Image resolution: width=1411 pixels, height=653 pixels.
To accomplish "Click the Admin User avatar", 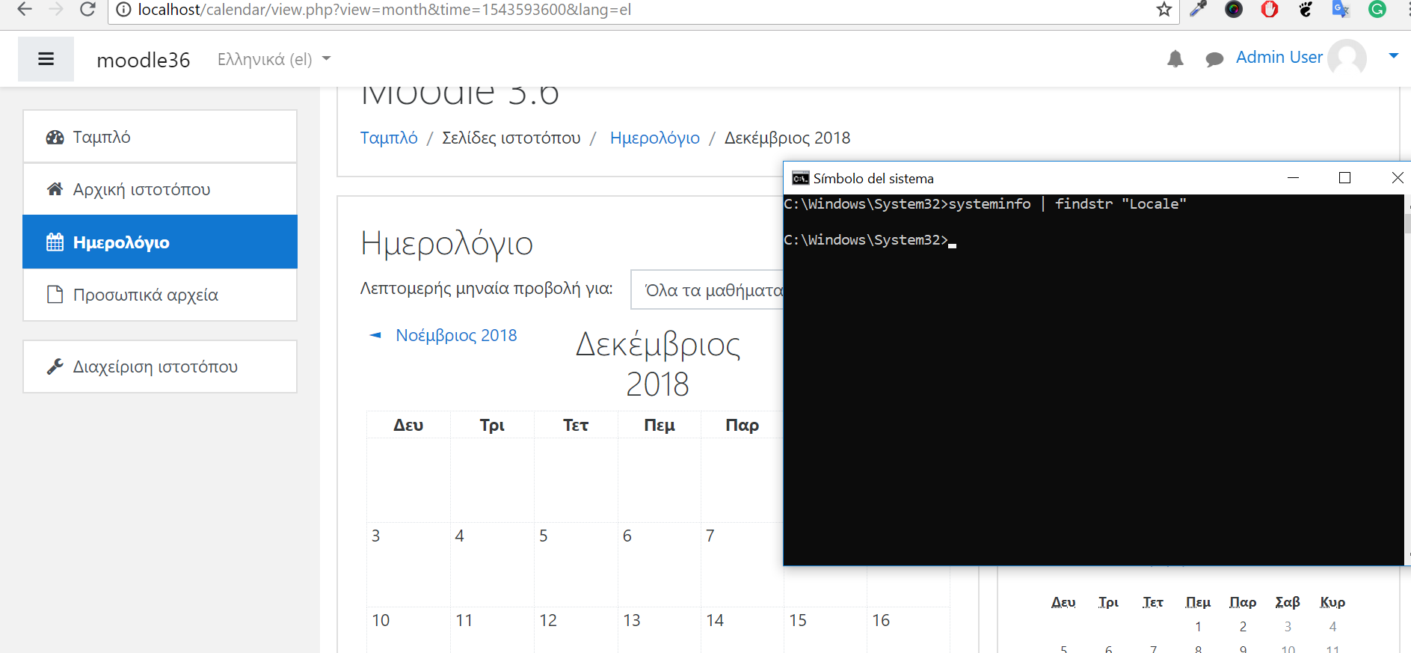I will pos(1347,58).
